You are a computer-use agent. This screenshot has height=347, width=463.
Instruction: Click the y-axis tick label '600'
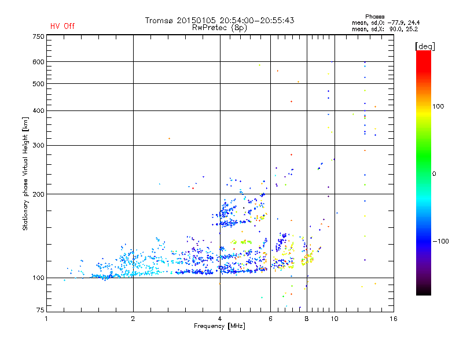[x=38, y=62]
